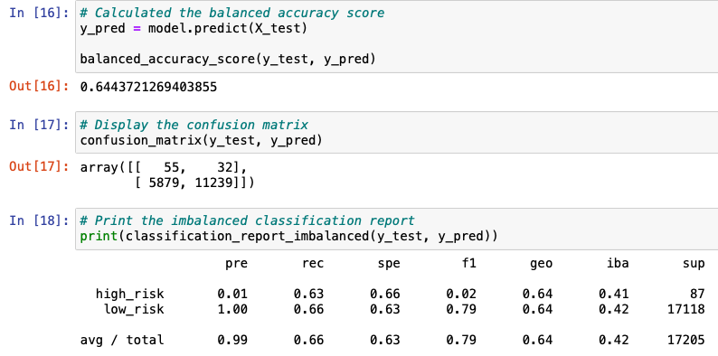
Task: Select the In [17] confusion matrix cell
Action: 397,132
